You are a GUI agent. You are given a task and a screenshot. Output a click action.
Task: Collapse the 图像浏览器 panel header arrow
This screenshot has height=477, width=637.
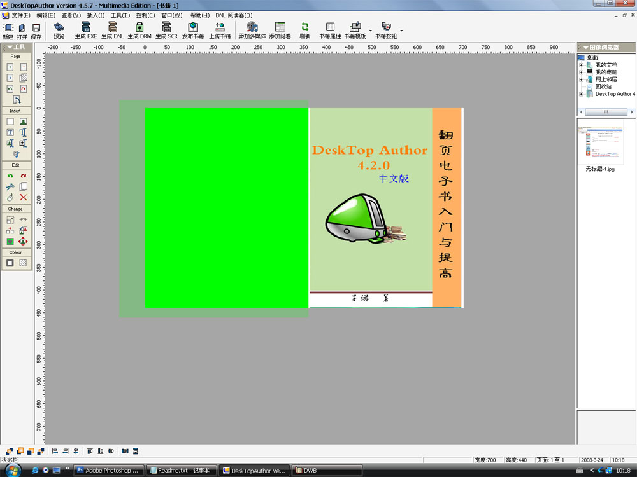tap(586, 47)
